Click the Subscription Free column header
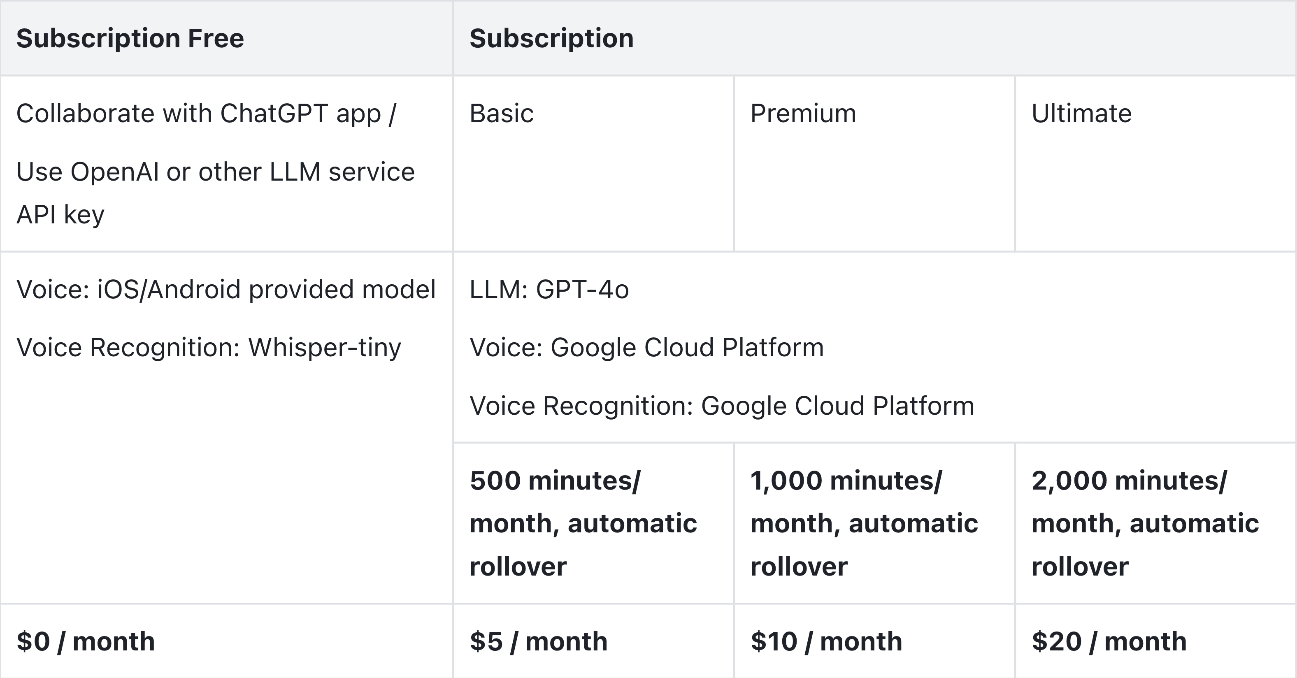Image resolution: width=1297 pixels, height=678 pixels. pyautogui.click(x=227, y=38)
